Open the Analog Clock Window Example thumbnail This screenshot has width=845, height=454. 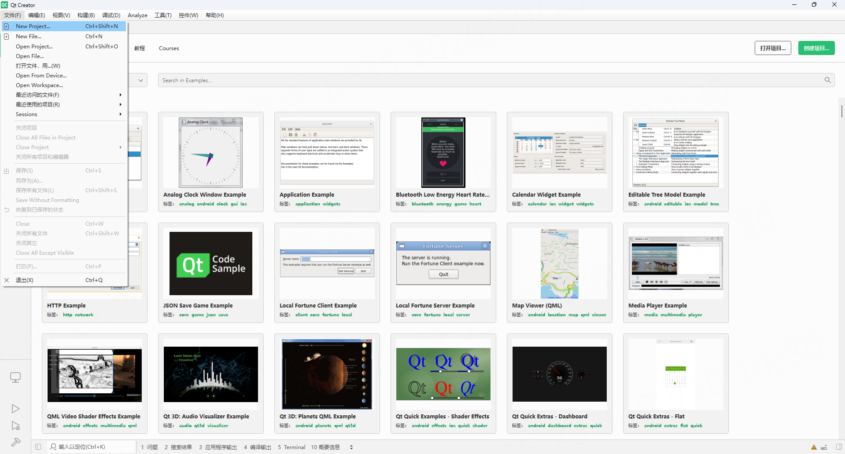(211, 153)
